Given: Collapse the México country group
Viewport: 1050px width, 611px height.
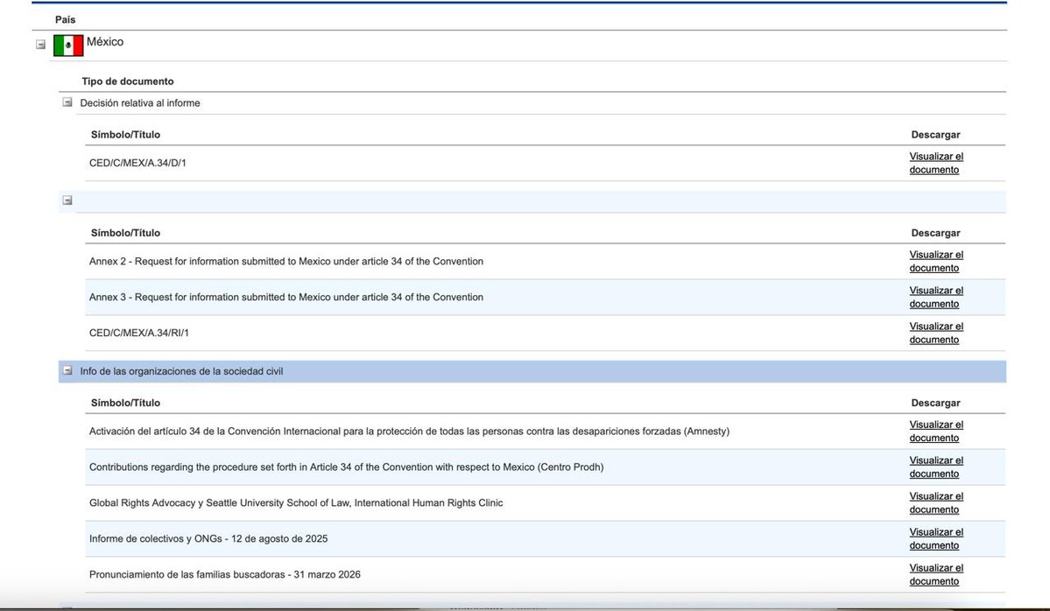Looking at the screenshot, I should point(41,45).
